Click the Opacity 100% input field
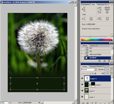Image resolution: width=114 pixels, height=104 pixels. coord(107,69)
